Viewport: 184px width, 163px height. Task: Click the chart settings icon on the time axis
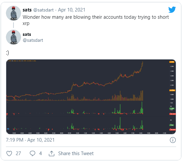tap(172, 133)
